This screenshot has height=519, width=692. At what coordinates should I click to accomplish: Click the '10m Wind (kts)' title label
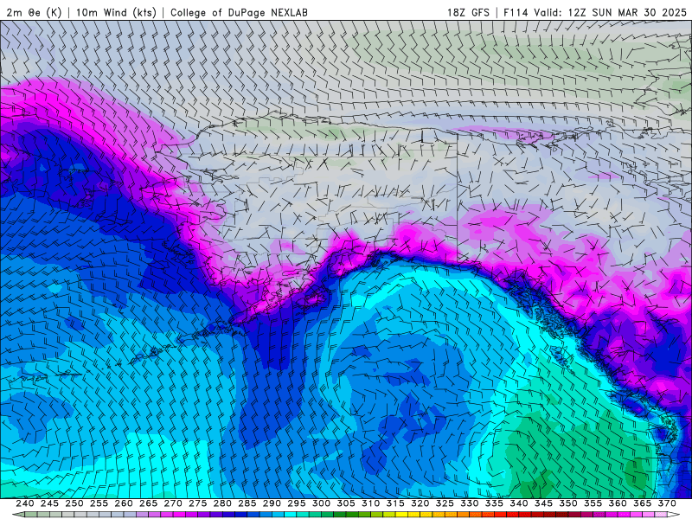click(x=116, y=12)
